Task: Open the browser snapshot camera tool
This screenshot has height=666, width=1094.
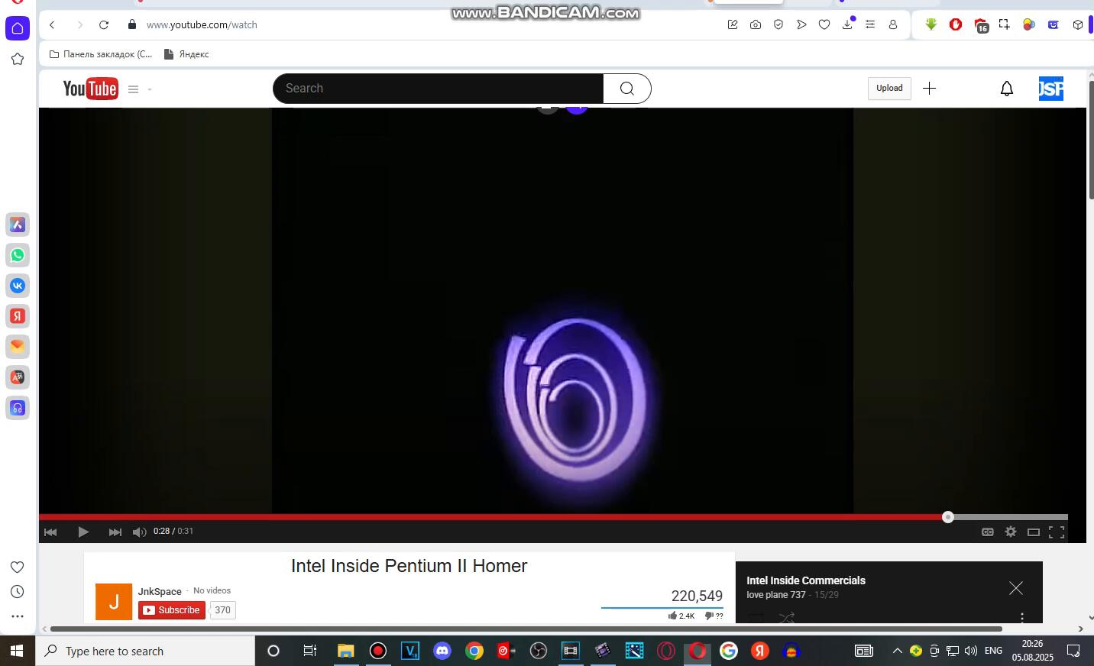Action: [x=756, y=24]
